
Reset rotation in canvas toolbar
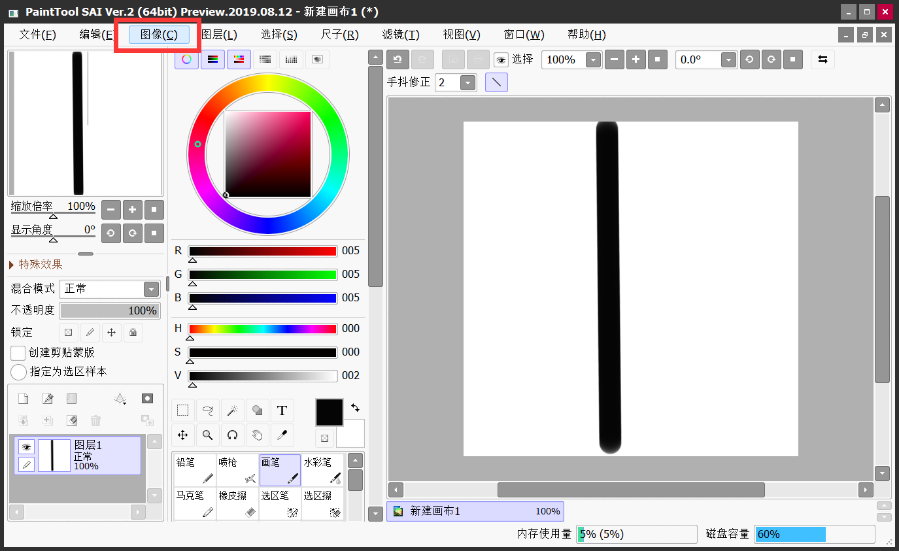tap(792, 59)
